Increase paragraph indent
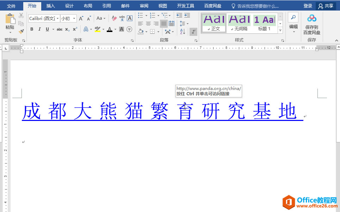340x212 pixels. (187, 15)
